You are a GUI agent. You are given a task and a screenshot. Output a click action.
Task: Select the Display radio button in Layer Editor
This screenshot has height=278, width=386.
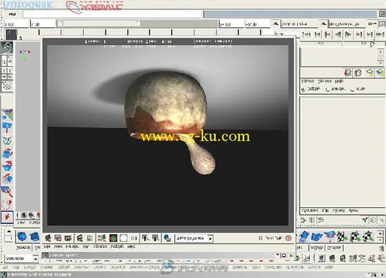303,90
